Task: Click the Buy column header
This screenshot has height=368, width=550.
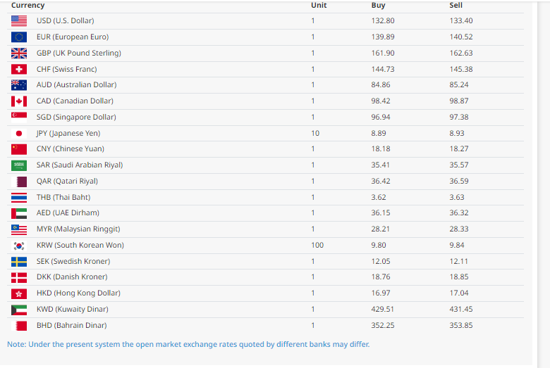Action: click(378, 5)
